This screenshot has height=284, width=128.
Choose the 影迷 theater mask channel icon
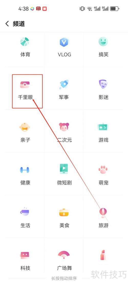pos(103,84)
